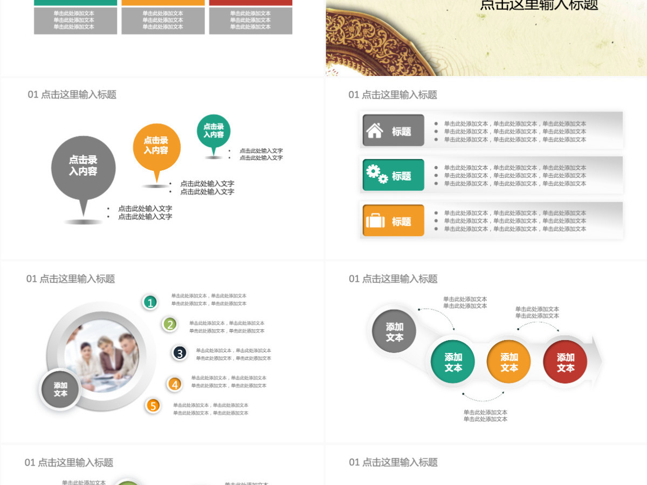Select the olive-green number 2 circle badge
The image size is (647, 485).
coord(170,324)
